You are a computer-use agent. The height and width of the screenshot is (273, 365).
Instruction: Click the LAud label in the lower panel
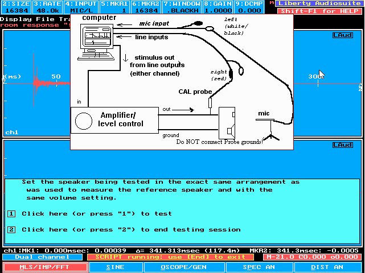click(x=342, y=146)
